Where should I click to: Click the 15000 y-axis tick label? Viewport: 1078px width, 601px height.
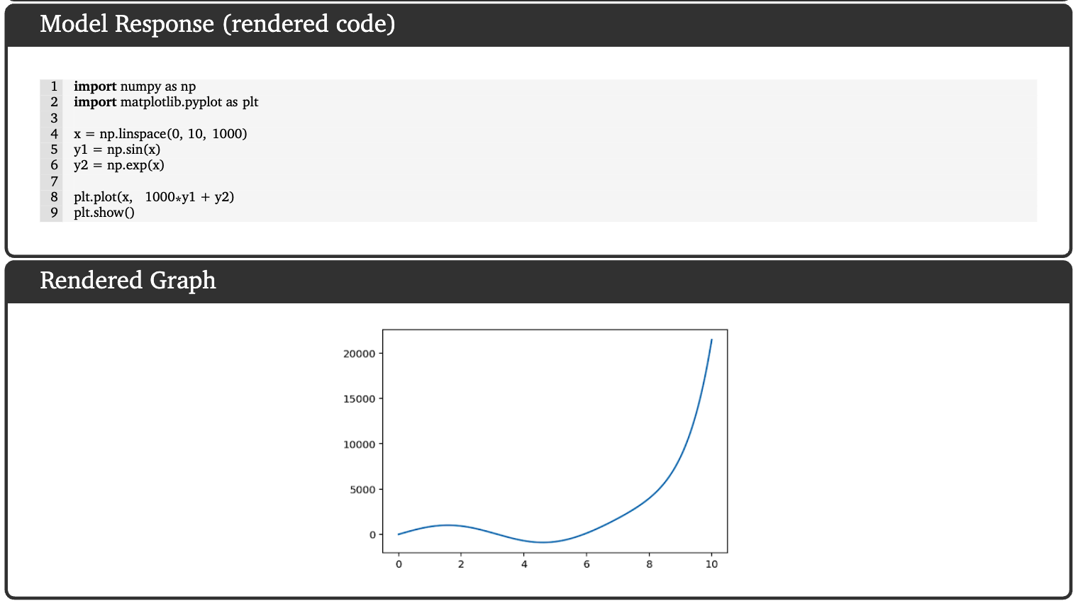click(359, 399)
